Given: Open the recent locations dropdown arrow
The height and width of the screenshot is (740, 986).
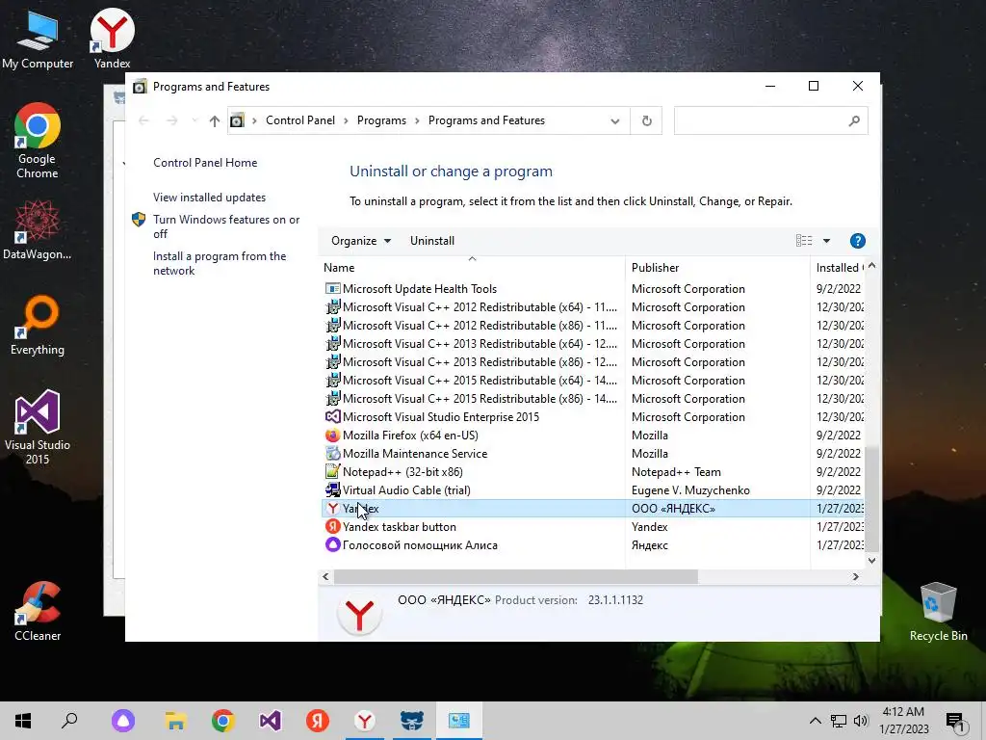Looking at the screenshot, I should point(195,120).
